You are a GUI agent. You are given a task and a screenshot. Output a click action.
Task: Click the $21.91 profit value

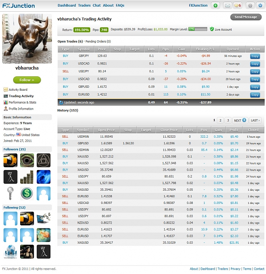tap(234, 242)
